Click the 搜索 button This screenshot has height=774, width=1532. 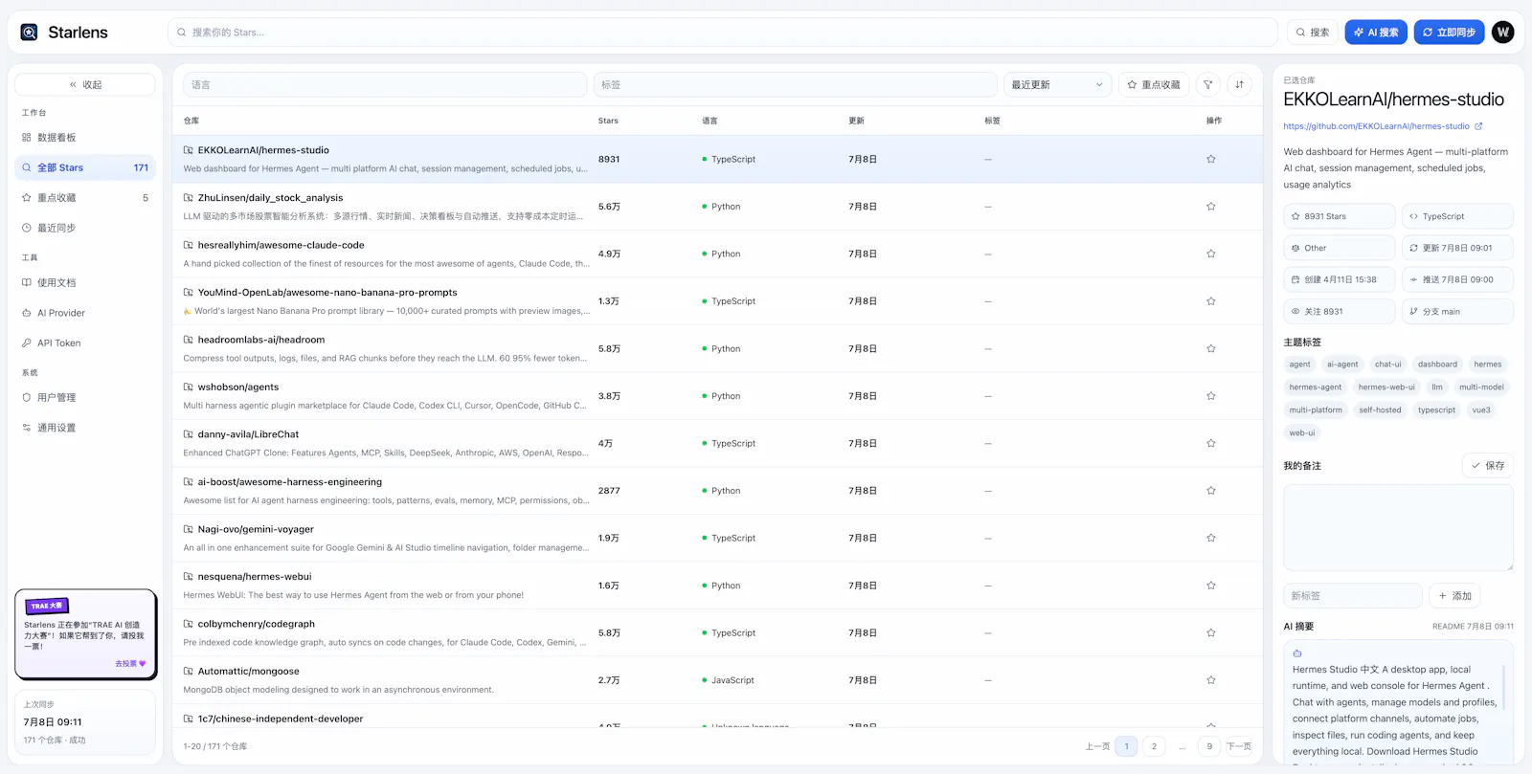tap(1313, 33)
